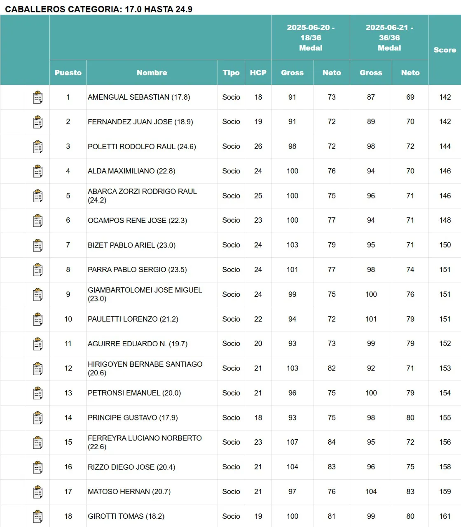The width and height of the screenshot is (461, 527).
Task: Select the Tipo column header
Action: point(231,72)
